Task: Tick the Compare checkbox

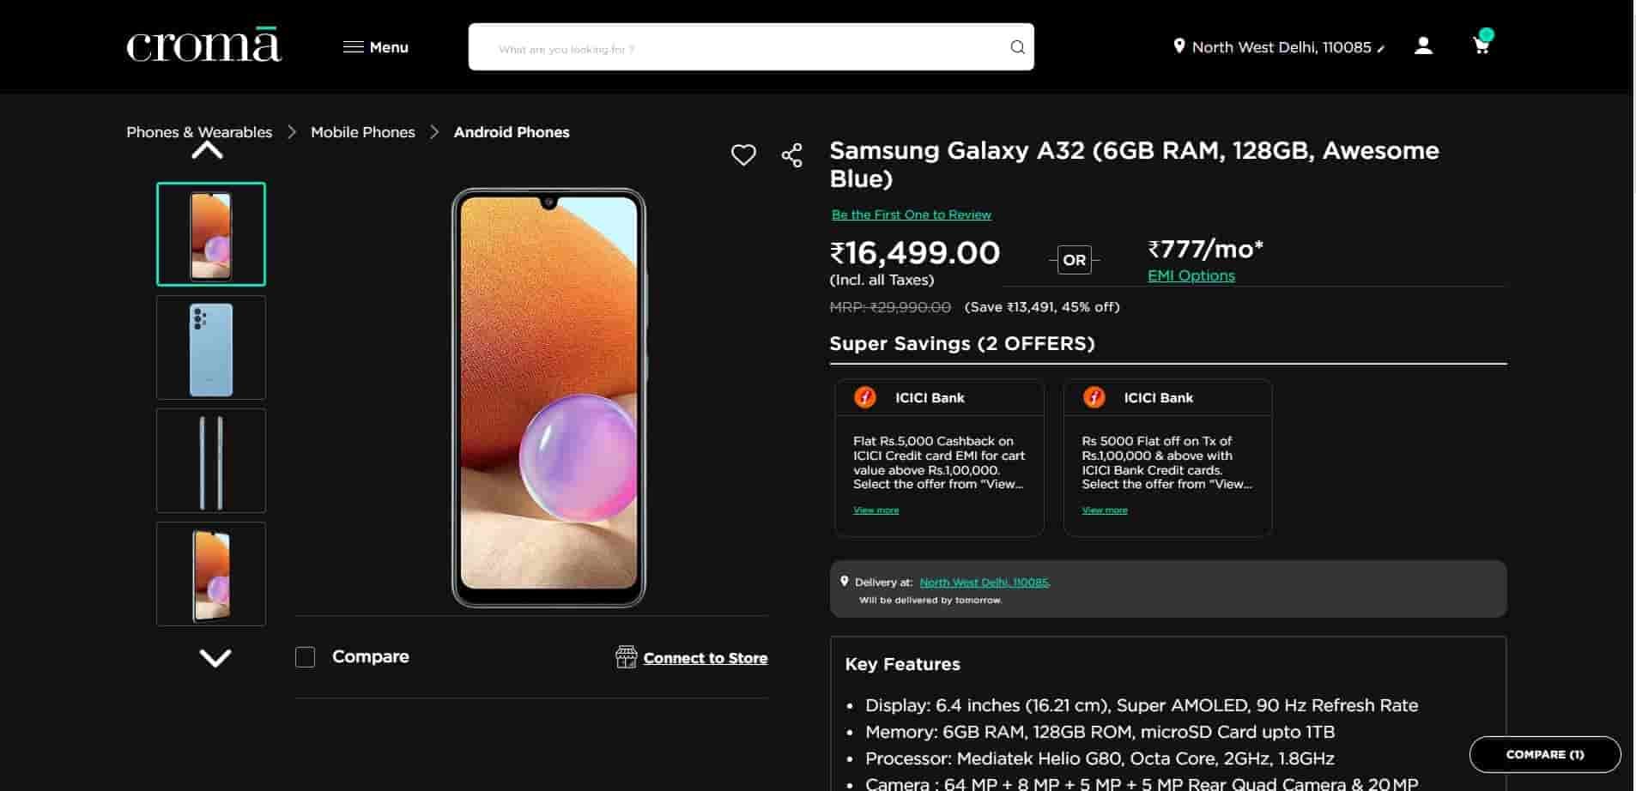Action: point(305,657)
